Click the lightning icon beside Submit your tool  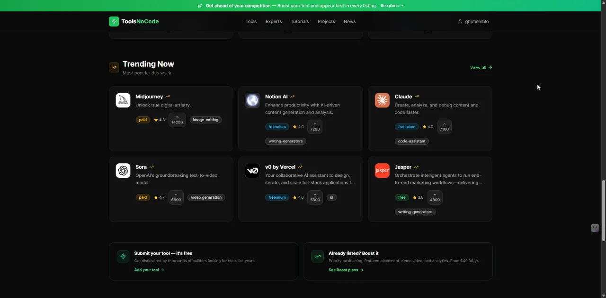pos(123,256)
